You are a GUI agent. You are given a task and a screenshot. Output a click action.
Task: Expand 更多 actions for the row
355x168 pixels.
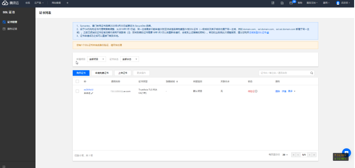(x=292, y=91)
